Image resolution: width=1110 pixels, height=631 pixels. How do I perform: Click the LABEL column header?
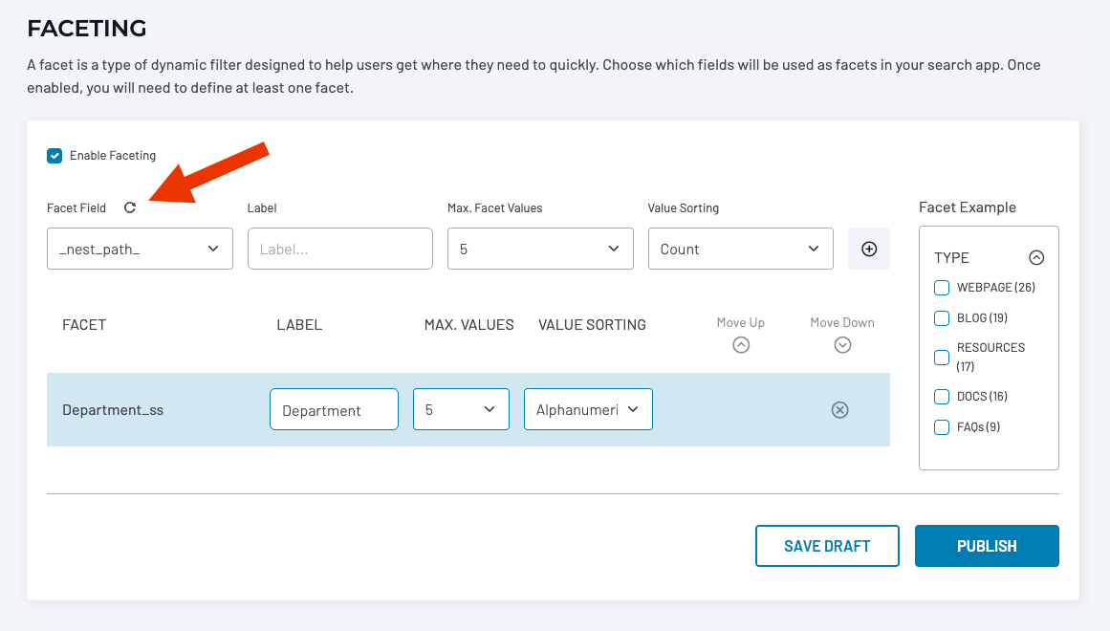coord(299,325)
